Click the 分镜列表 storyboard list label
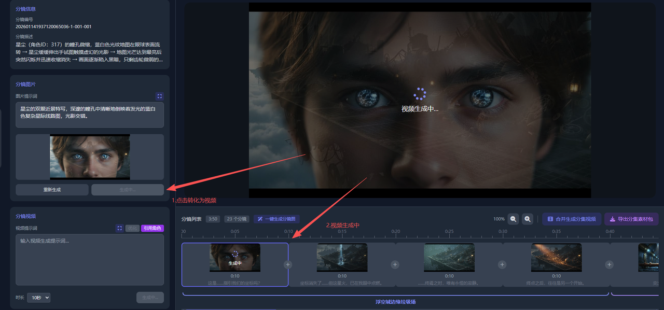The width and height of the screenshot is (664, 310). (x=191, y=219)
